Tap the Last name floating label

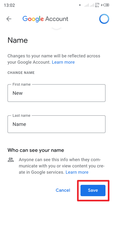click(21, 115)
